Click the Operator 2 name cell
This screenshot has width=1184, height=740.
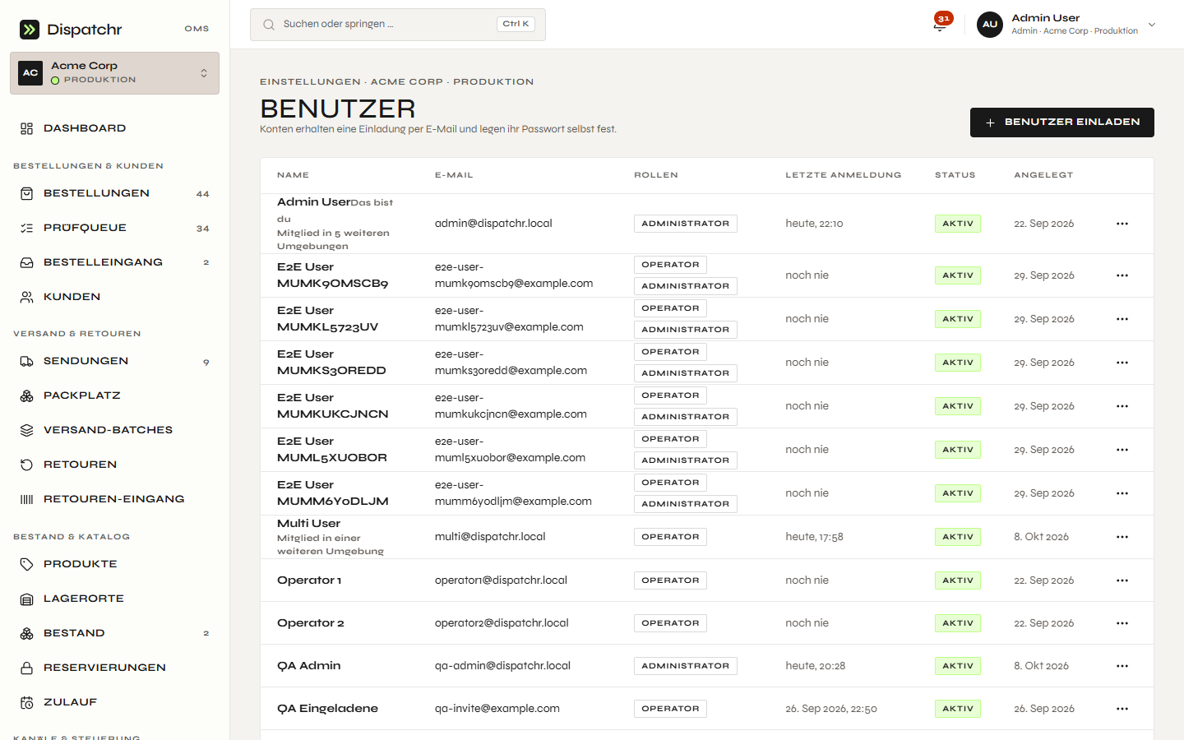pyautogui.click(x=311, y=623)
